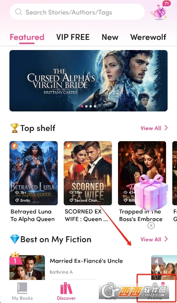Open the gift rewards icon with 71 badge
This screenshot has height=303, width=177.
160,11
